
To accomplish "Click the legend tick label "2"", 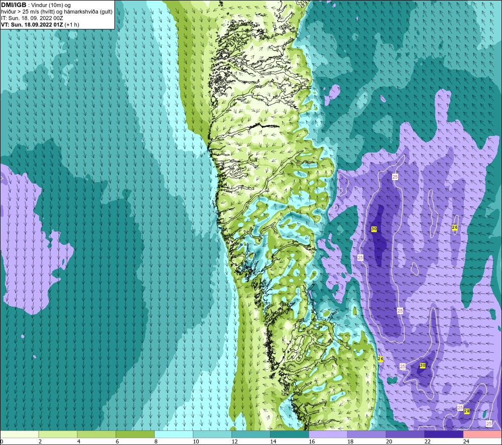I will (x=40, y=441).
